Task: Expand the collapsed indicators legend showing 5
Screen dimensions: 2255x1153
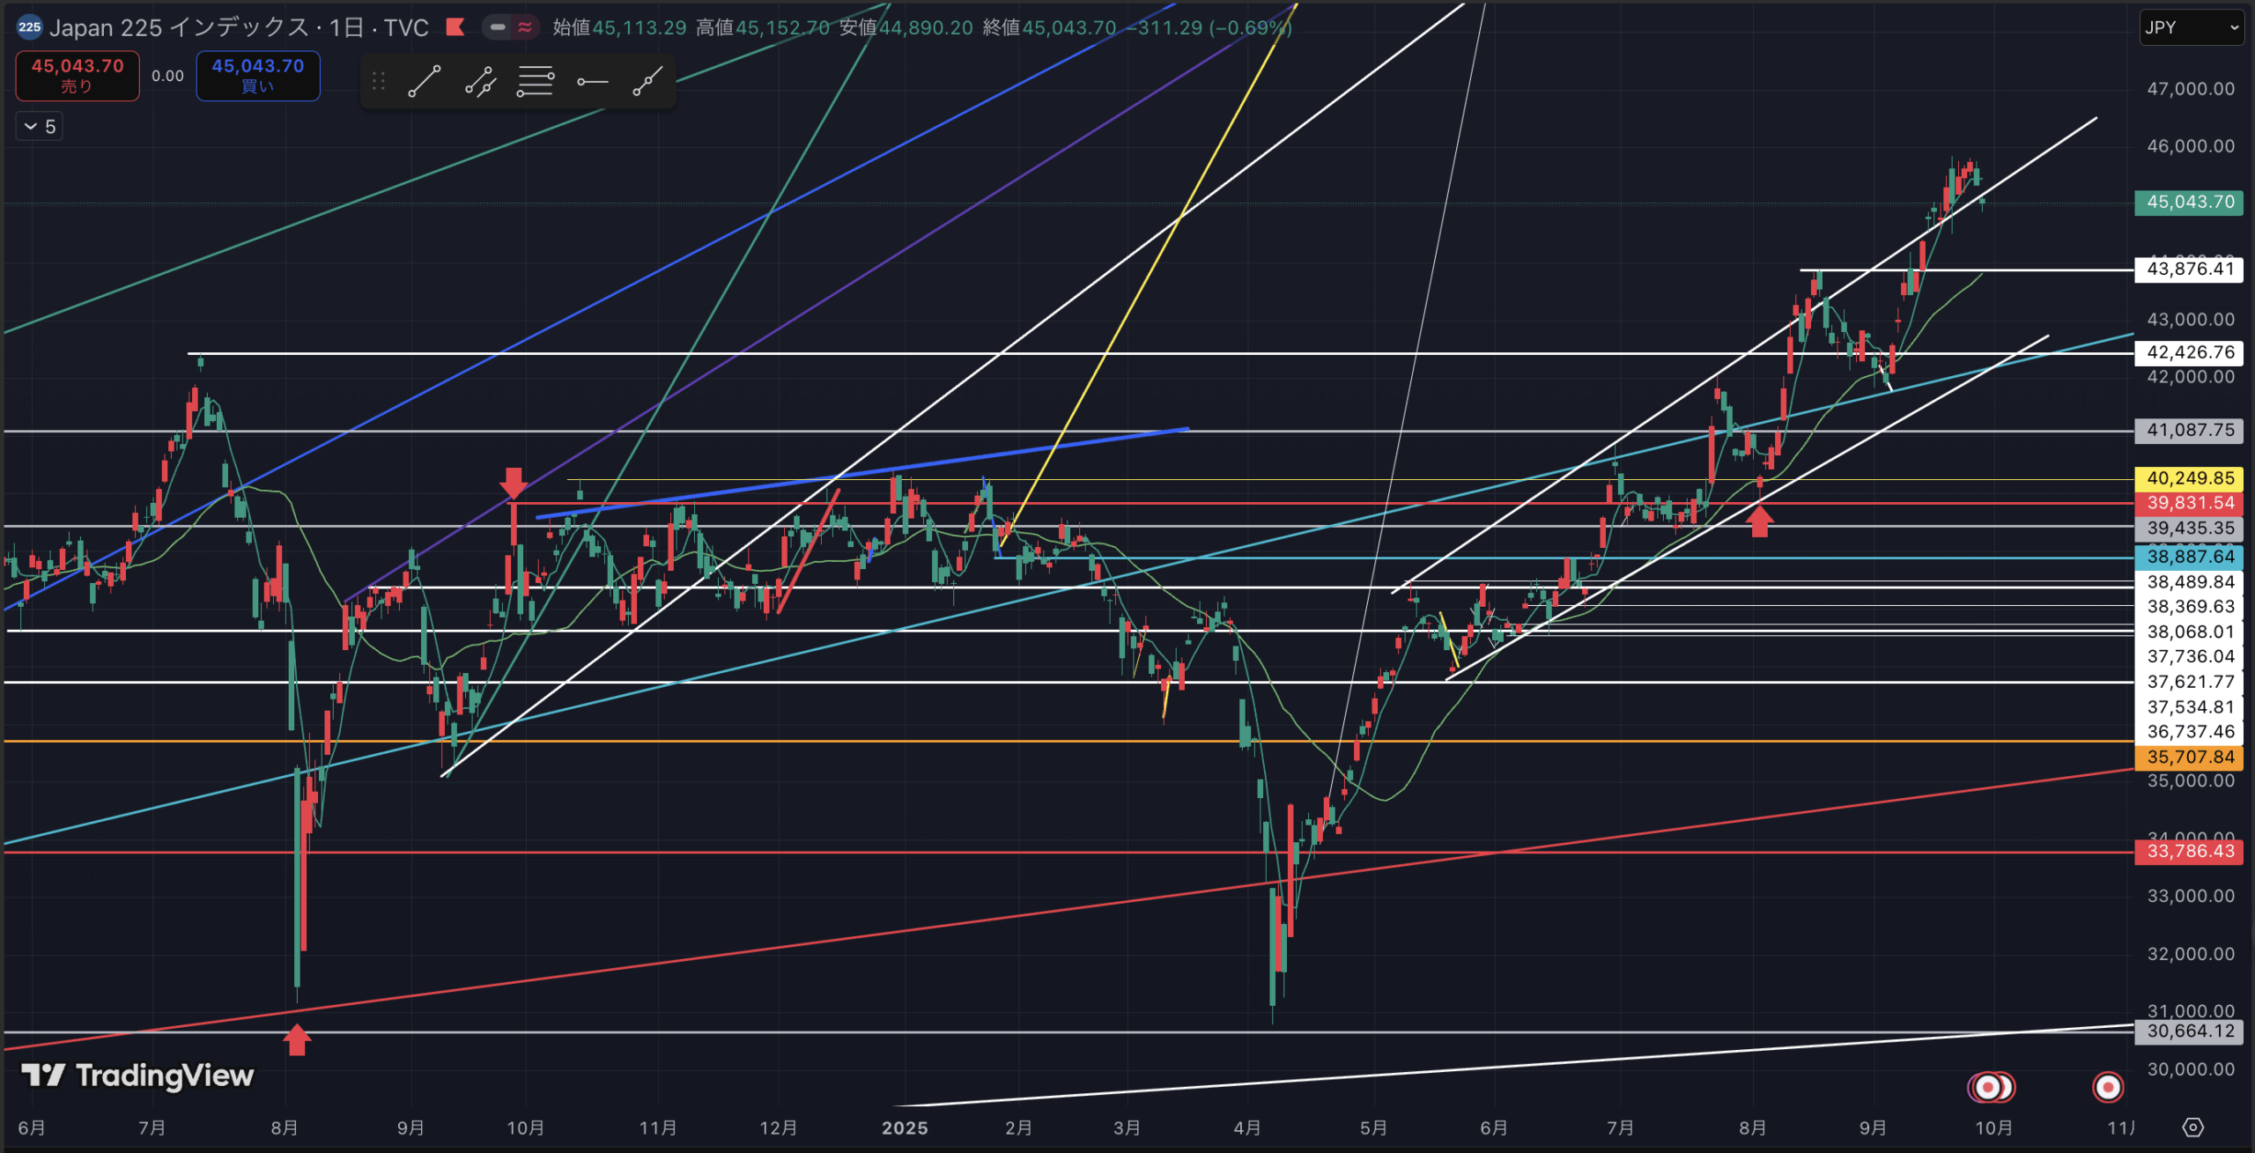Action: (40, 127)
